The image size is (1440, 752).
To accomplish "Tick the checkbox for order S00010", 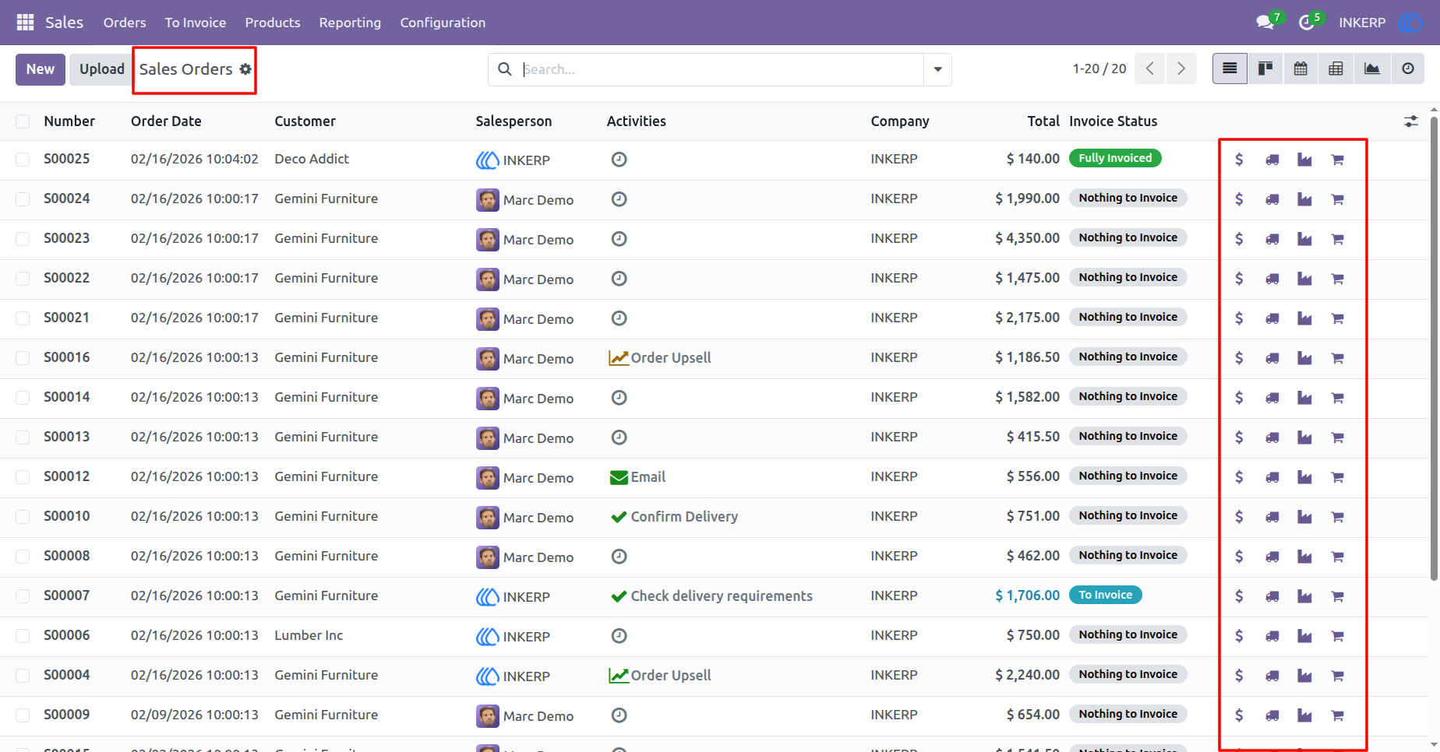I will point(23,517).
